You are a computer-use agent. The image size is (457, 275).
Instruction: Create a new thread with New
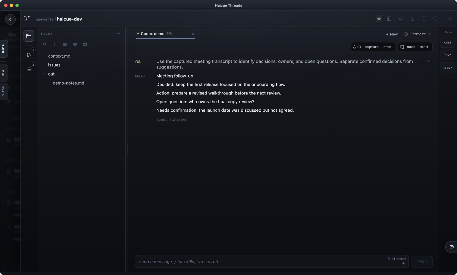click(392, 34)
